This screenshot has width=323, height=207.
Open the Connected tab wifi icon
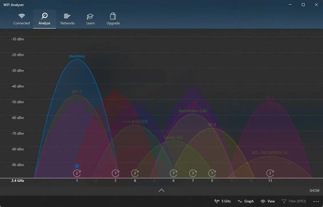point(21,16)
